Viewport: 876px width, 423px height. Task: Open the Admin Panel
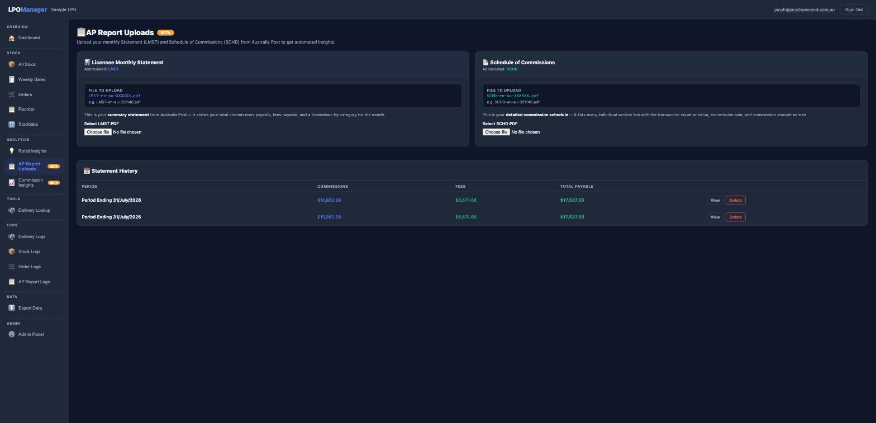point(34,334)
